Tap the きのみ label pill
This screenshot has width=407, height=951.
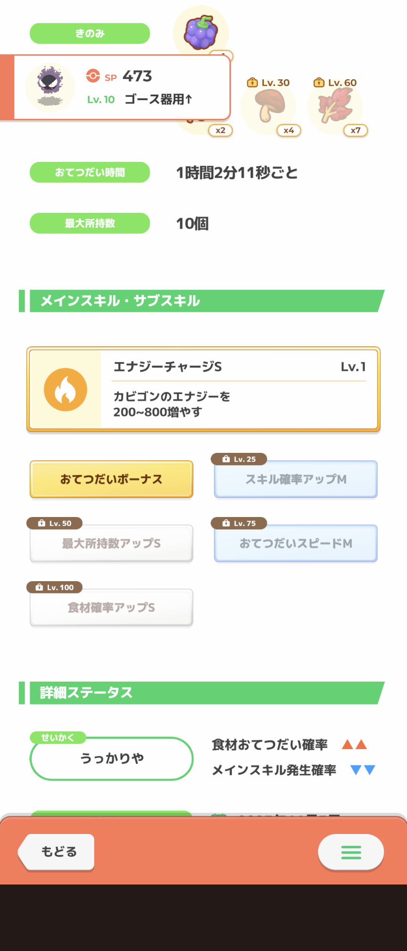[90, 33]
